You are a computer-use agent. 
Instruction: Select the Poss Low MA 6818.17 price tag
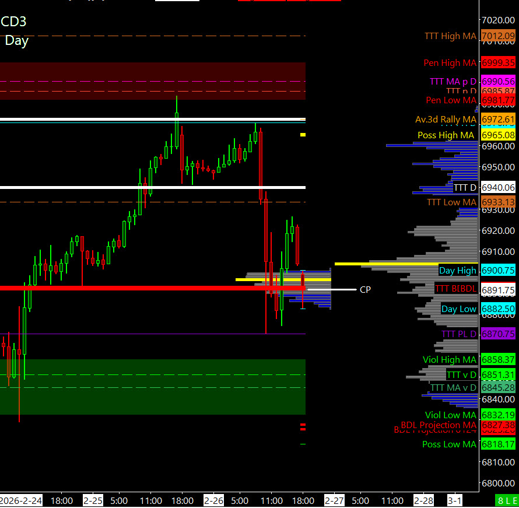click(x=498, y=444)
